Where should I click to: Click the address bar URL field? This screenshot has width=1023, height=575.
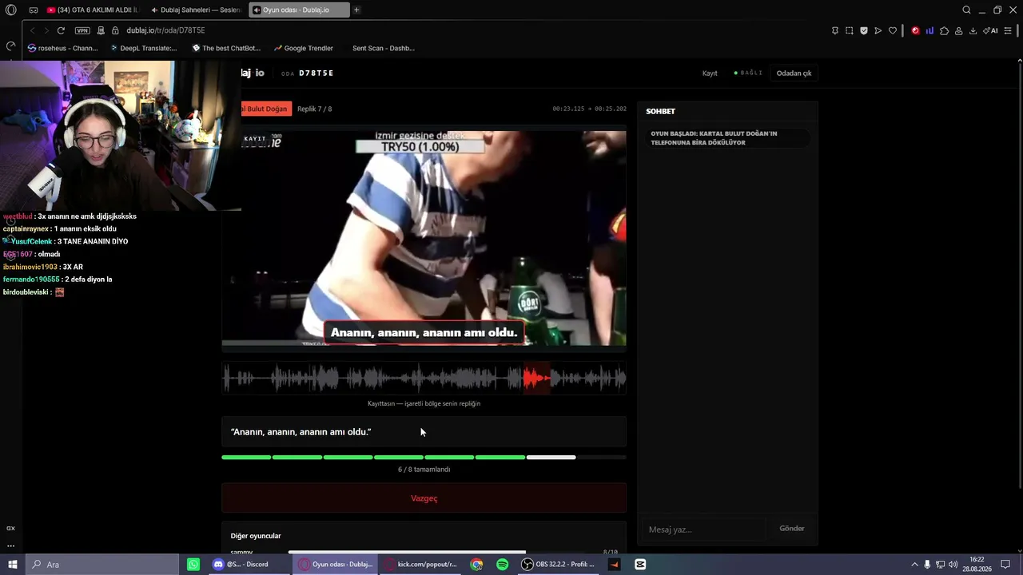tap(472, 30)
